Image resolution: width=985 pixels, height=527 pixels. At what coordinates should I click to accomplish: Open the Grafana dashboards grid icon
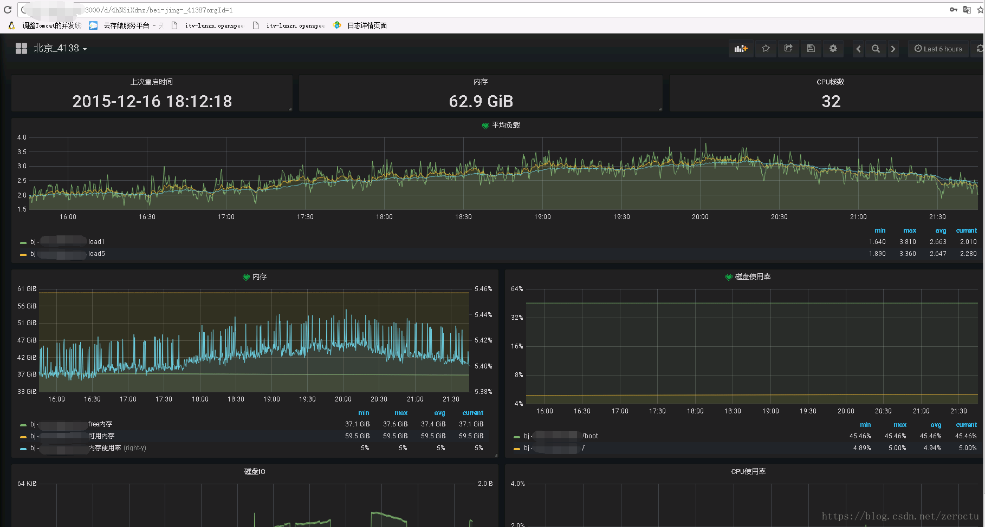pos(21,48)
